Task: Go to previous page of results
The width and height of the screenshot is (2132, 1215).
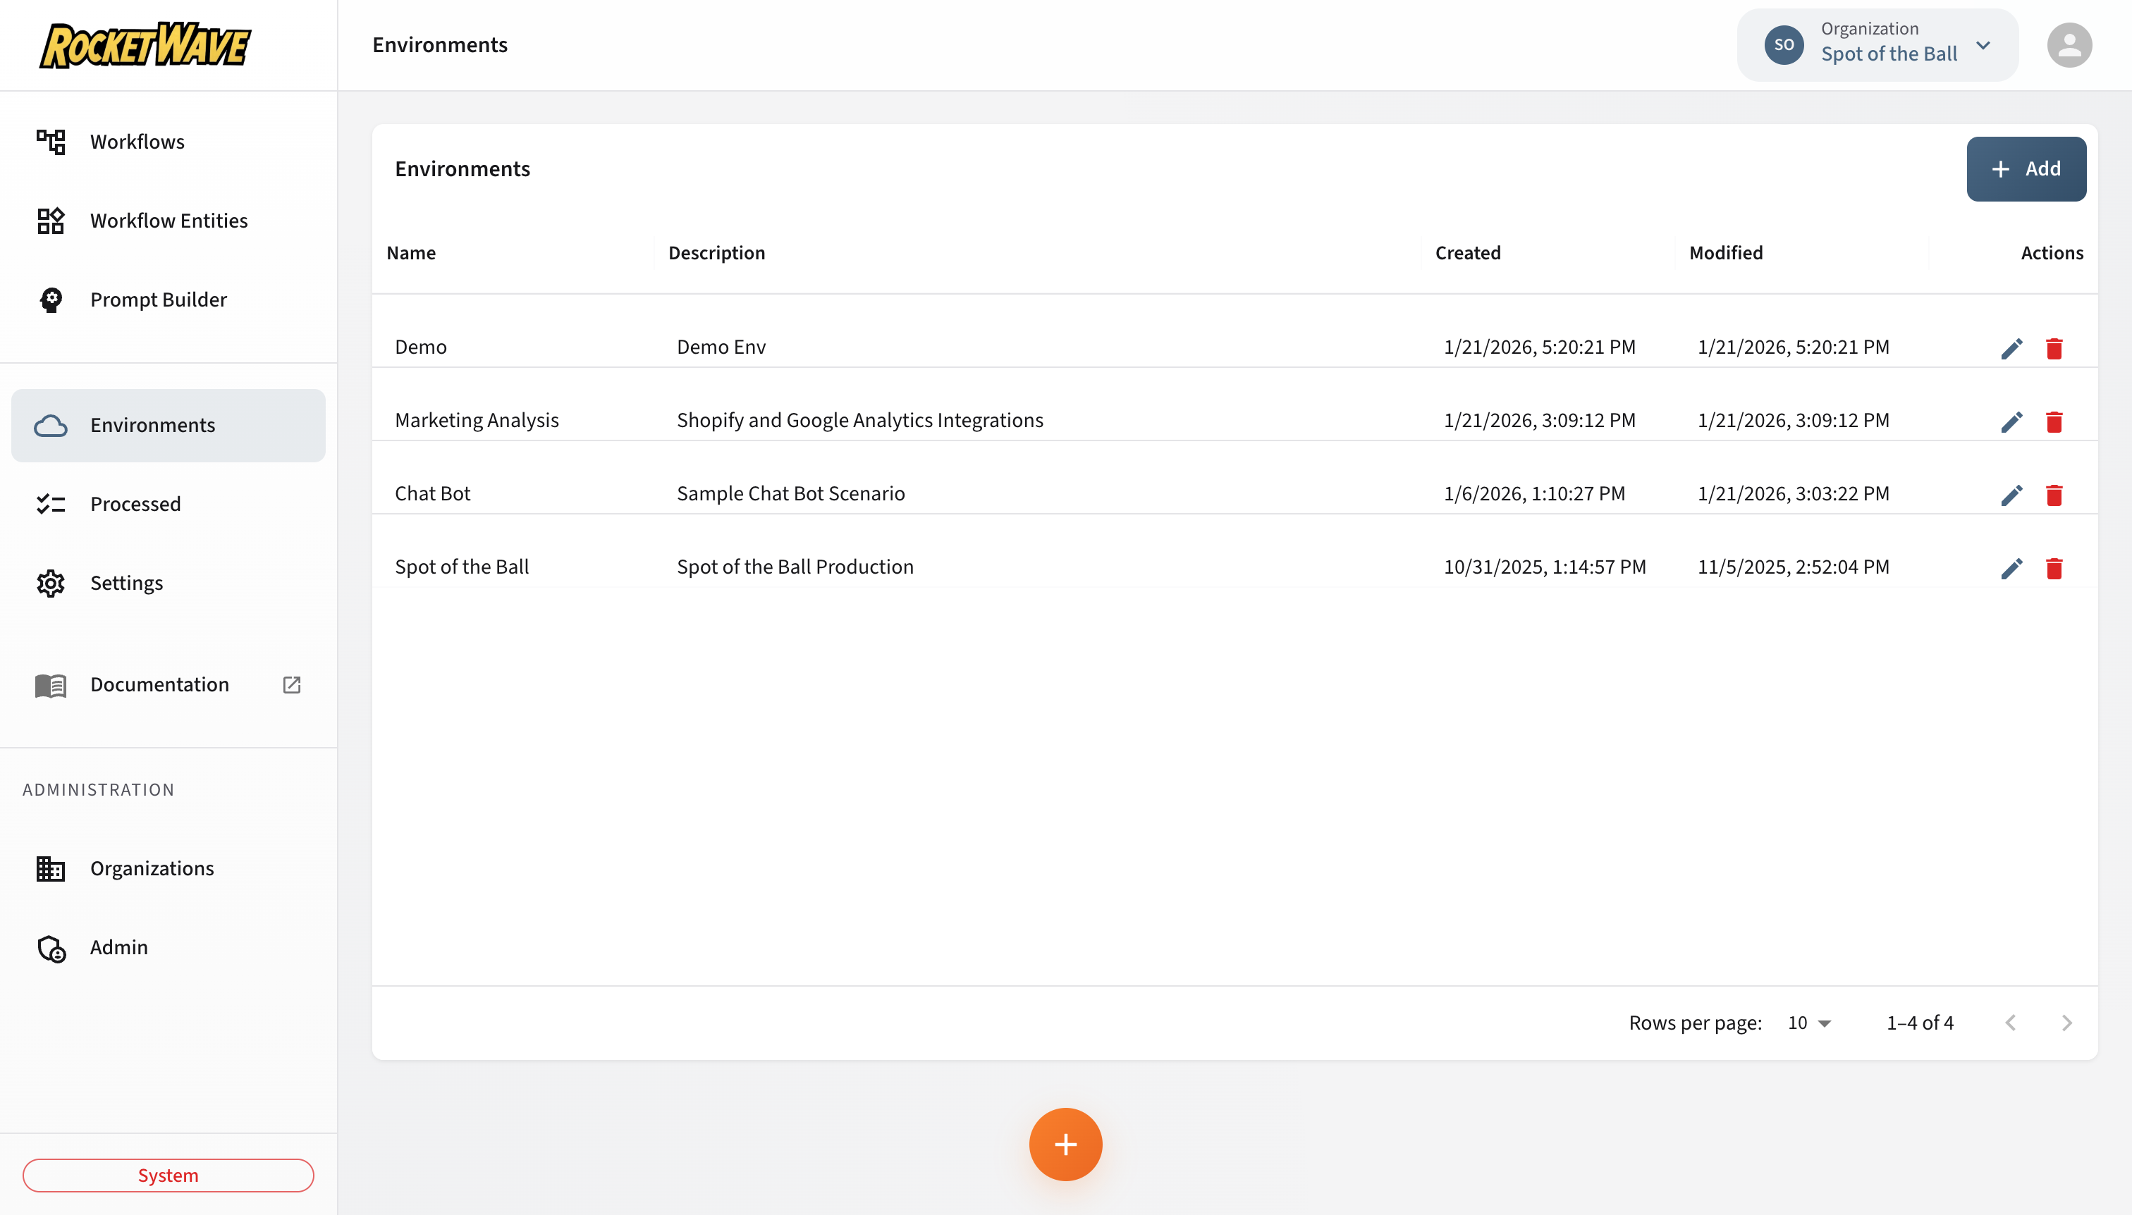Action: click(x=2010, y=1023)
